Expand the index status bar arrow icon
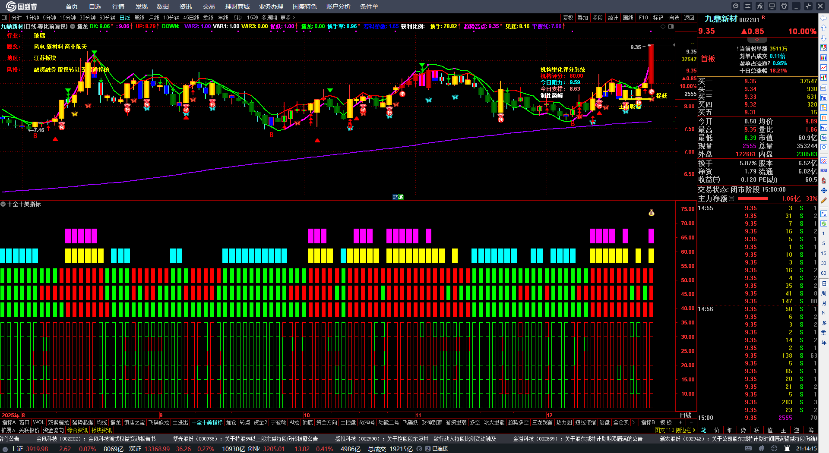This screenshot has height=453, width=829. [x=5, y=449]
